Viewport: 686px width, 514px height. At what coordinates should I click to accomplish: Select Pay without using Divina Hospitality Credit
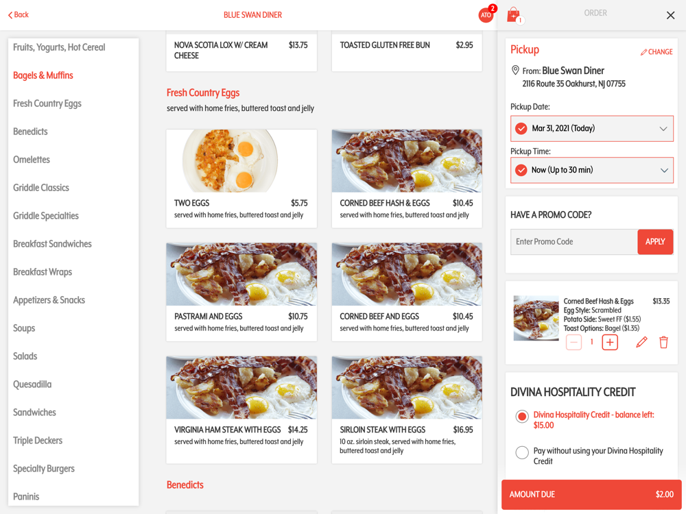(x=521, y=452)
